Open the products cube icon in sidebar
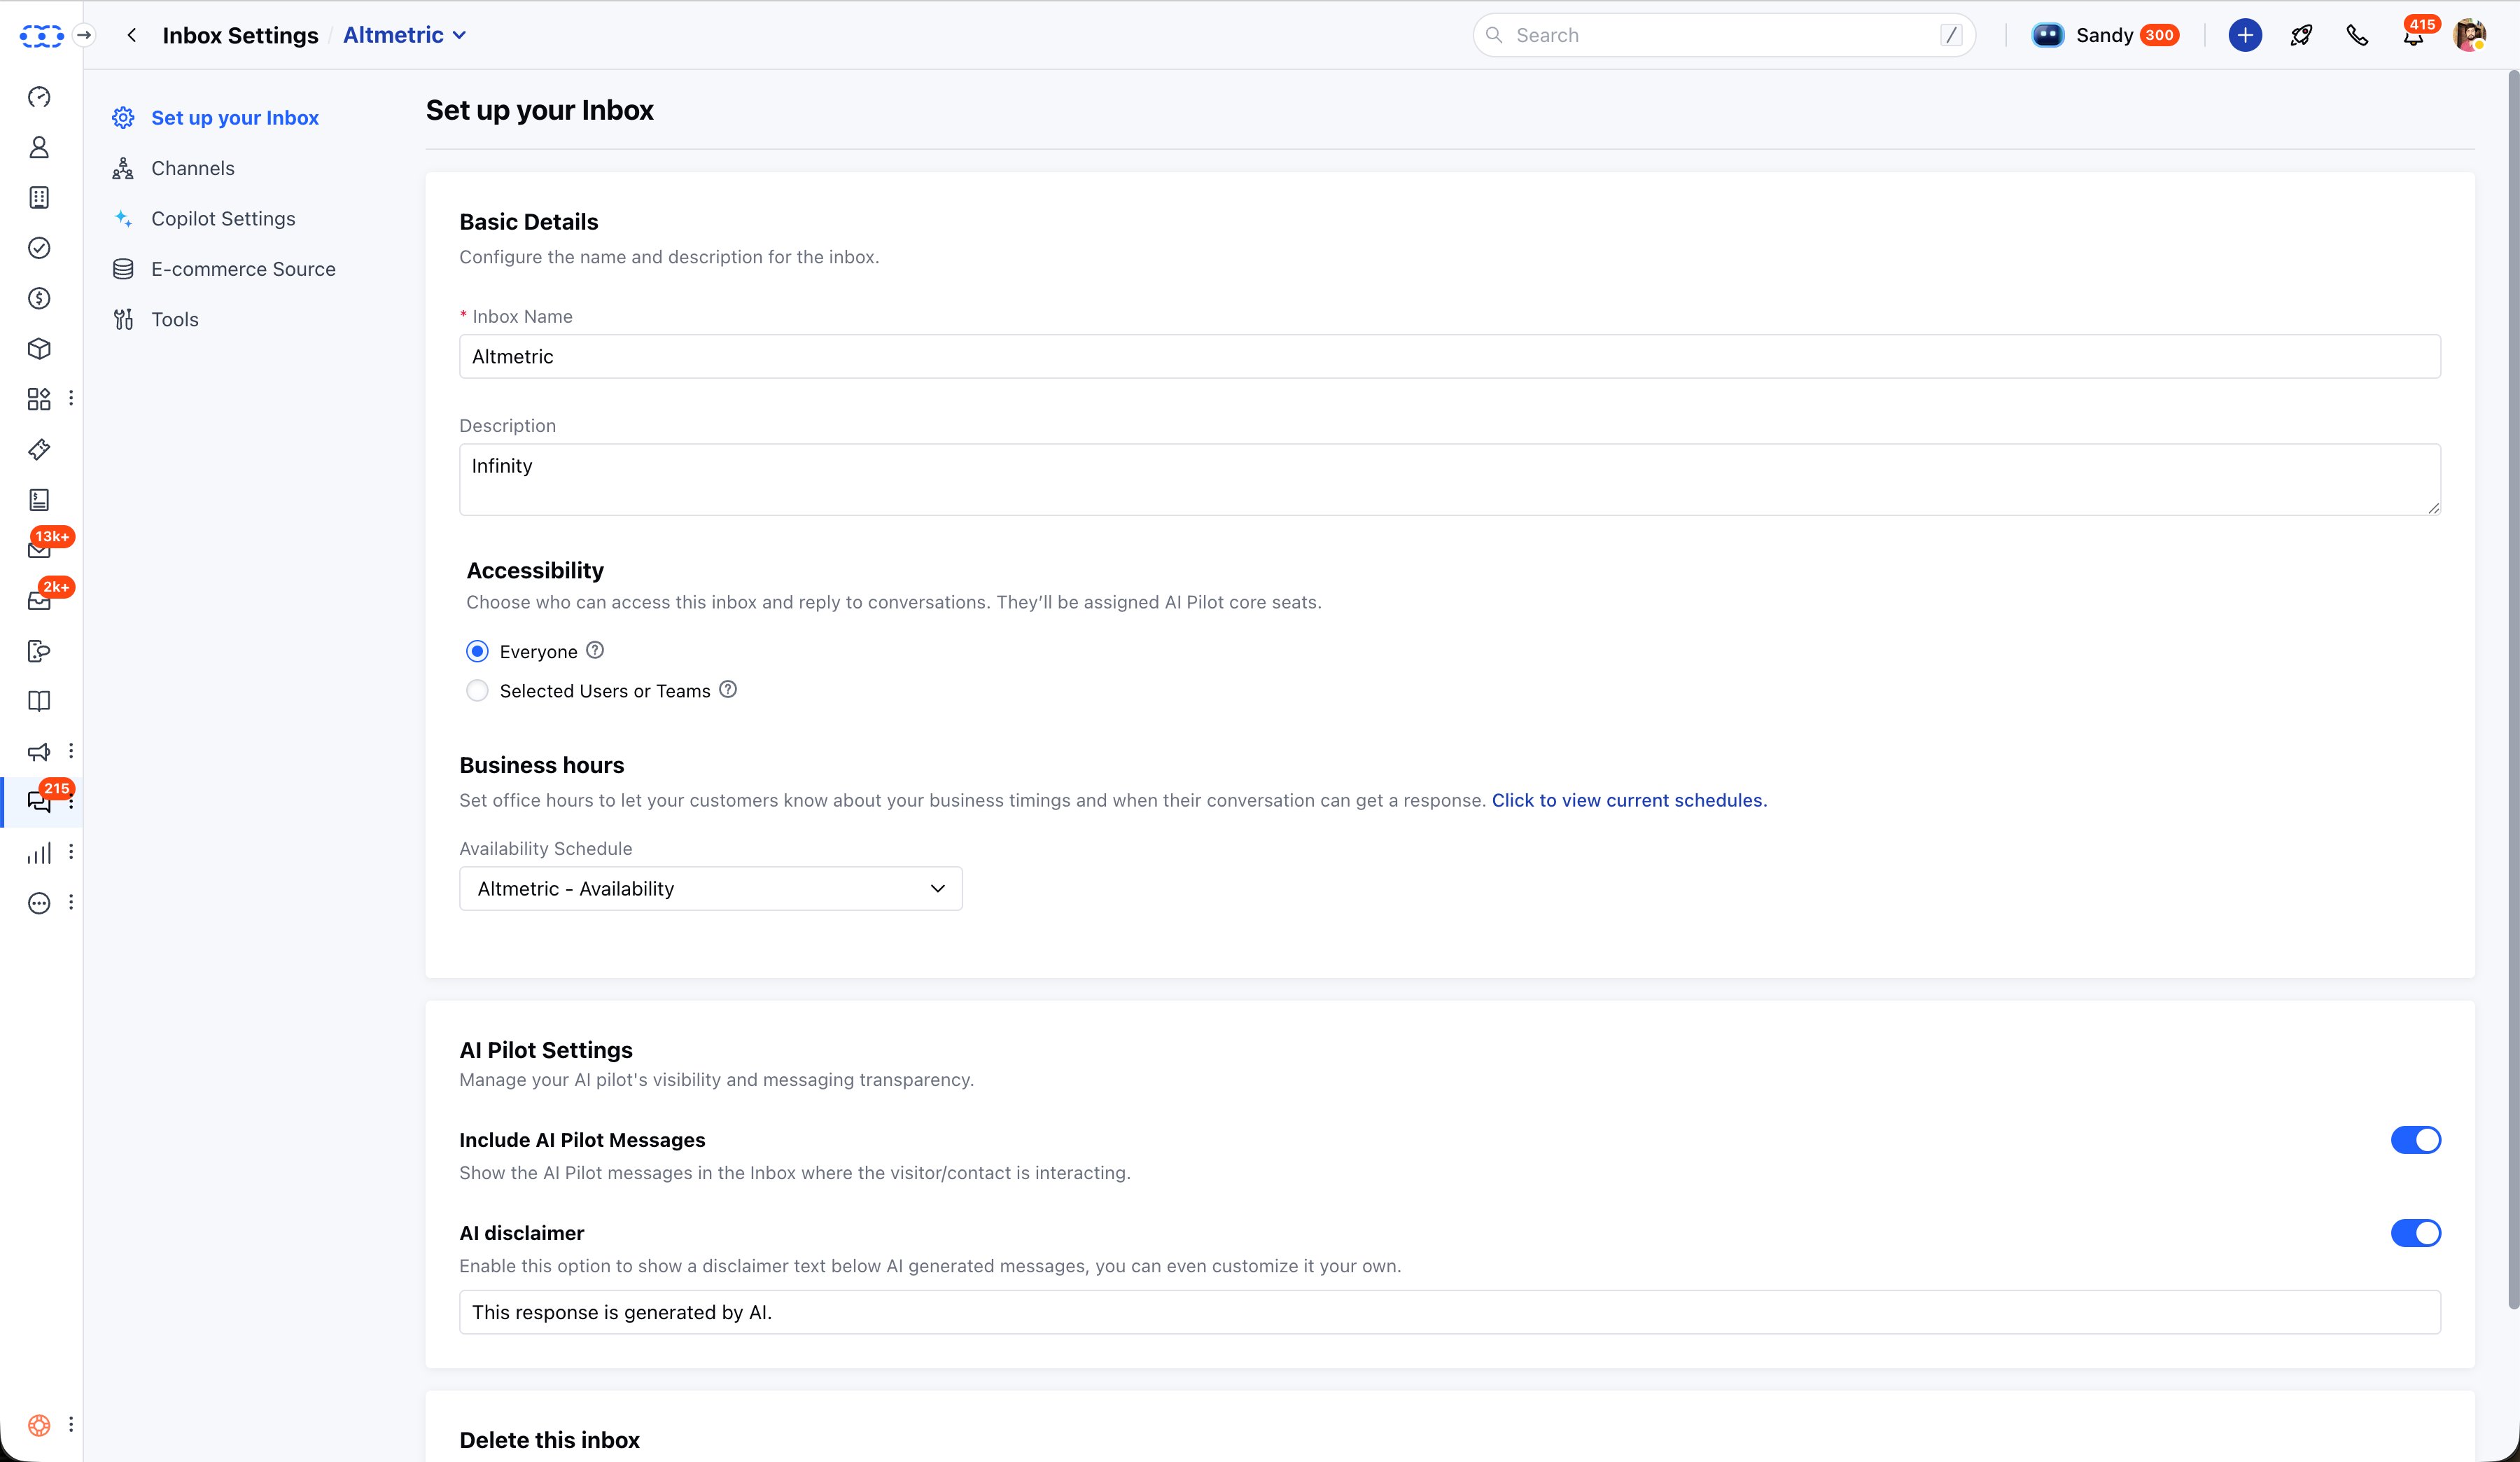This screenshot has width=2520, height=1462. 39,349
